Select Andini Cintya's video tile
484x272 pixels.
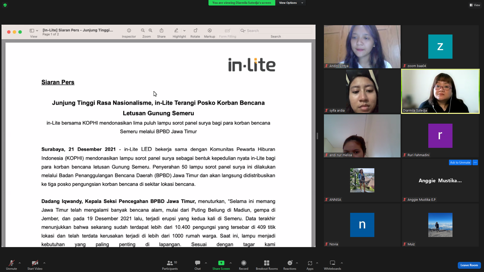(362, 47)
